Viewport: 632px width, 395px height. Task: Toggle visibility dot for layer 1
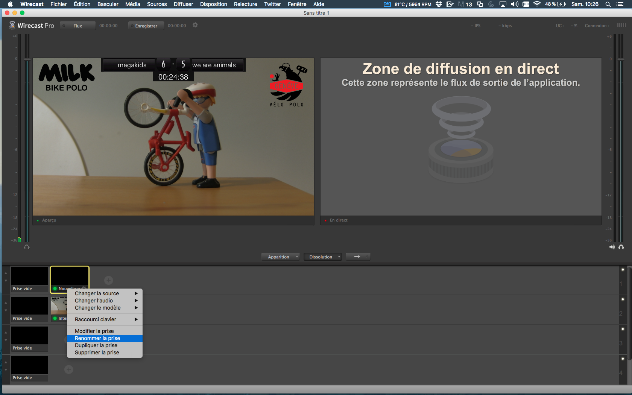pyautogui.click(x=623, y=269)
